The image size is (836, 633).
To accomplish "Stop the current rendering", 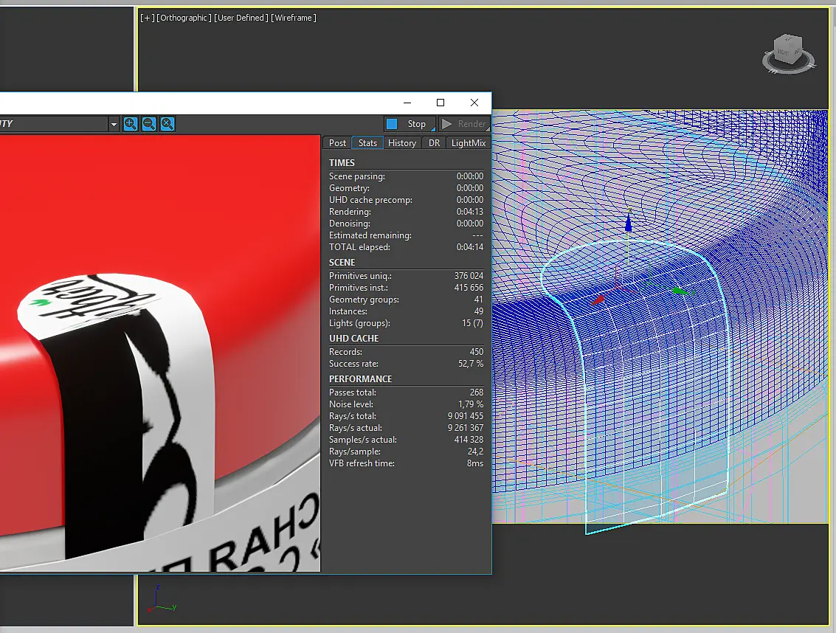I will pyautogui.click(x=410, y=124).
